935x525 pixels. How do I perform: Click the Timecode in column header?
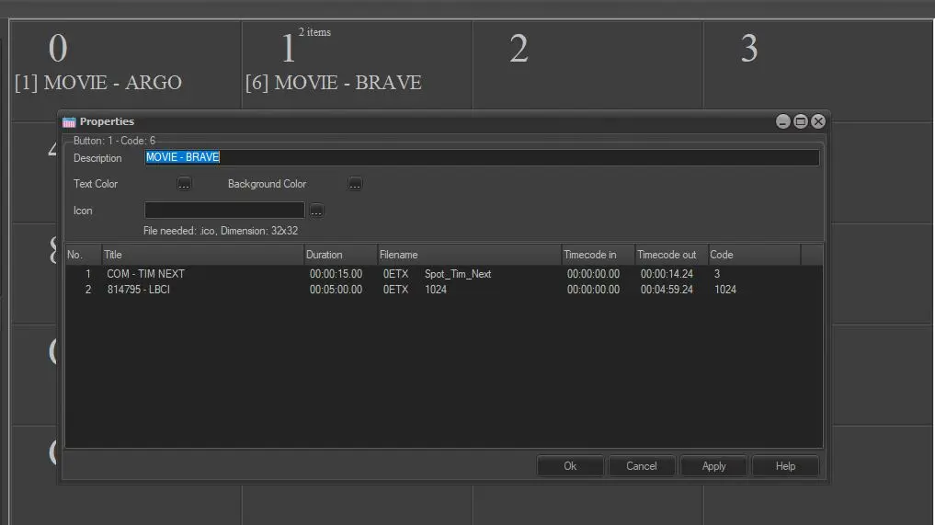(x=597, y=255)
